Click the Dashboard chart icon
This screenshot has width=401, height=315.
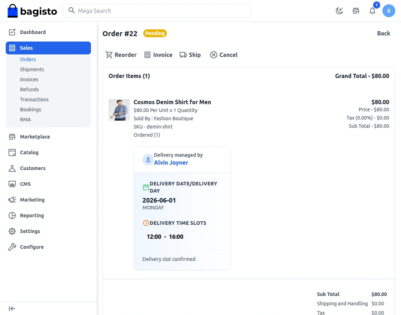pyautogui.click(x=12, y=32)
